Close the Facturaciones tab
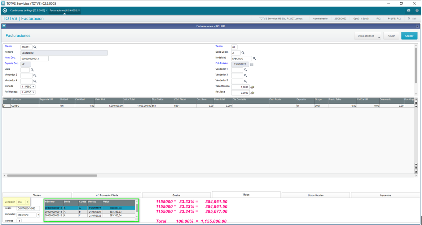The image size is (422, 225). pos(79,10)
